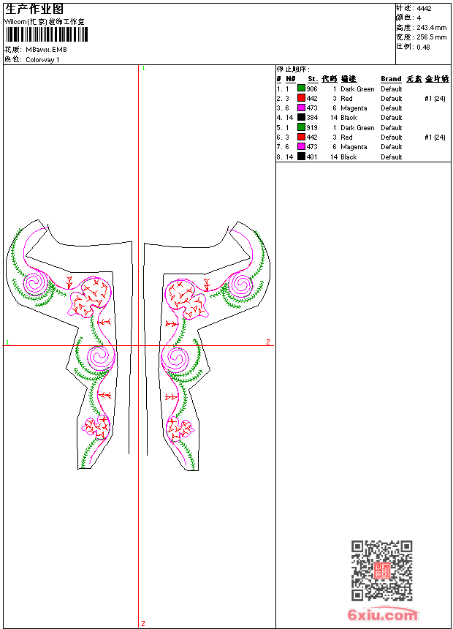Click stitch count 384 in row 4
The image size is (453, 629).
click(312, 118)
